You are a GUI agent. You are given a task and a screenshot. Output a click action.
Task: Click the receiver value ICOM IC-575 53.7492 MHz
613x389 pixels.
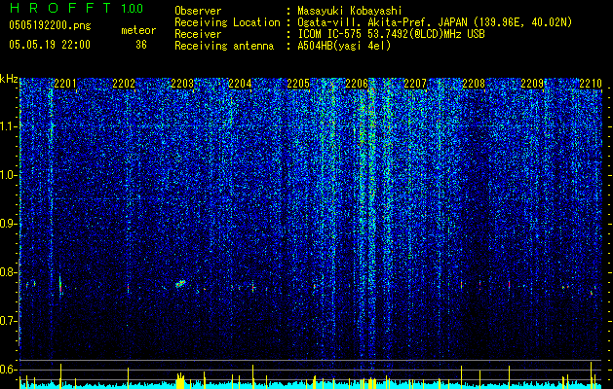tap(391, 34)
